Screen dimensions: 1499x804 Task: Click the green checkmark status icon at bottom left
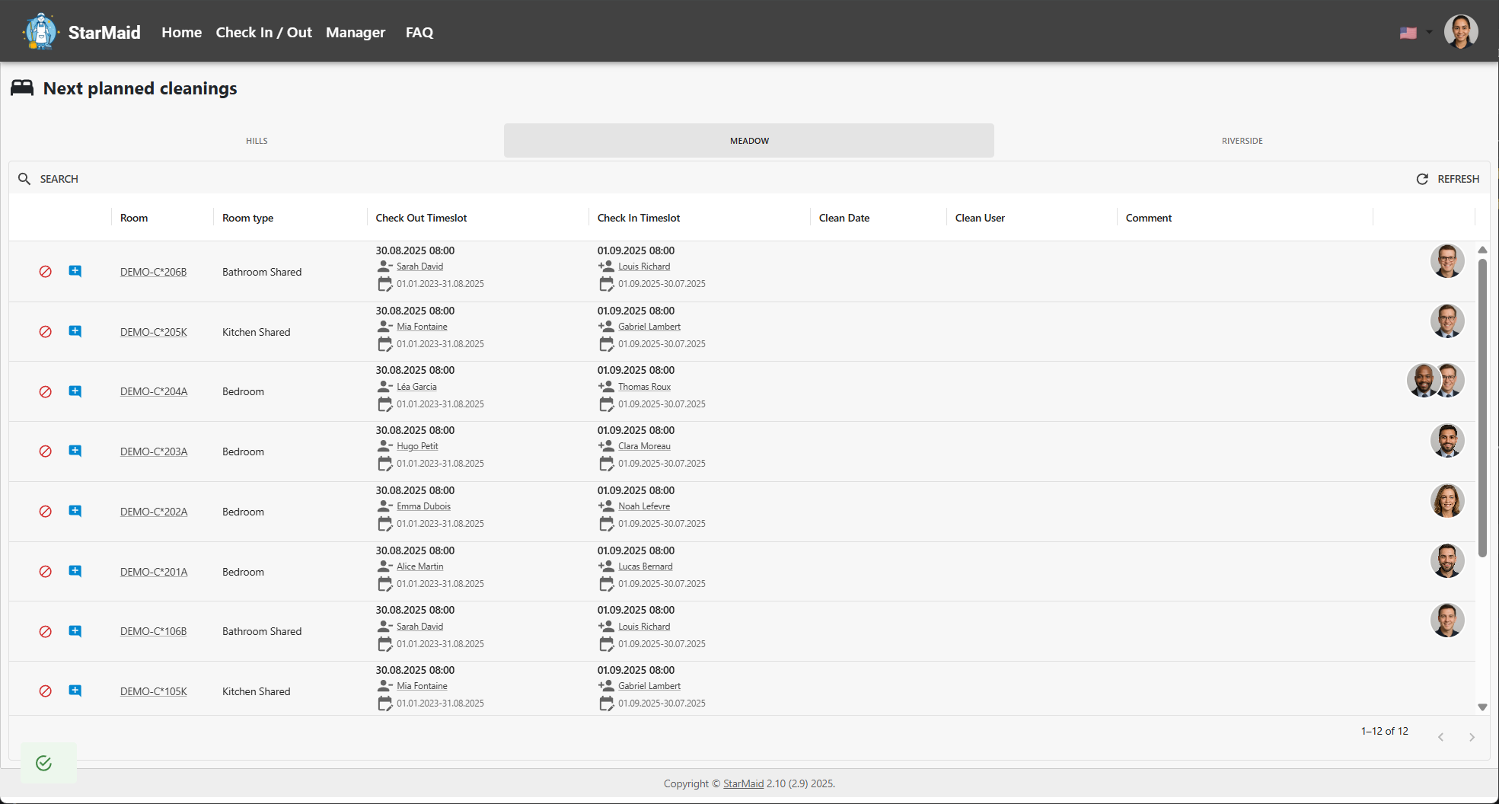pos(44,763)
